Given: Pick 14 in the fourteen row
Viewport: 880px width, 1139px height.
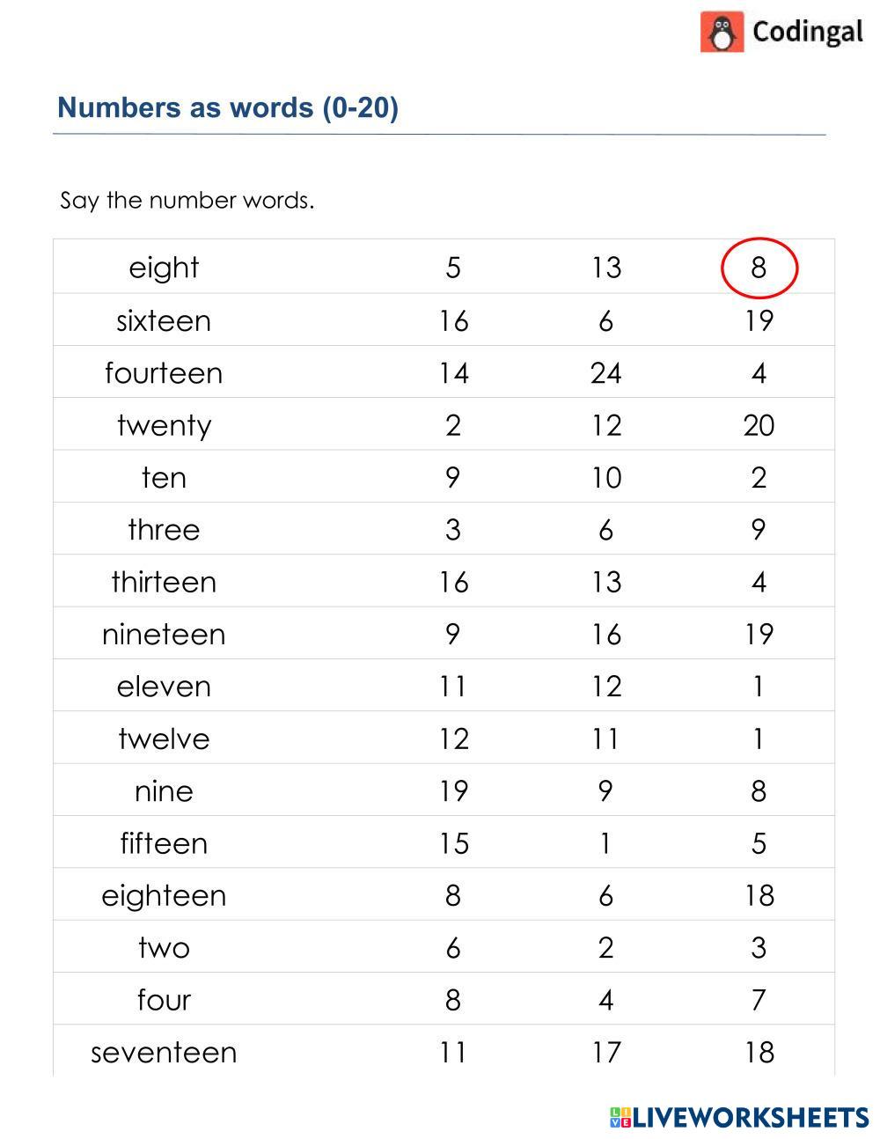Looking at the screenshot, I should 453,373.
